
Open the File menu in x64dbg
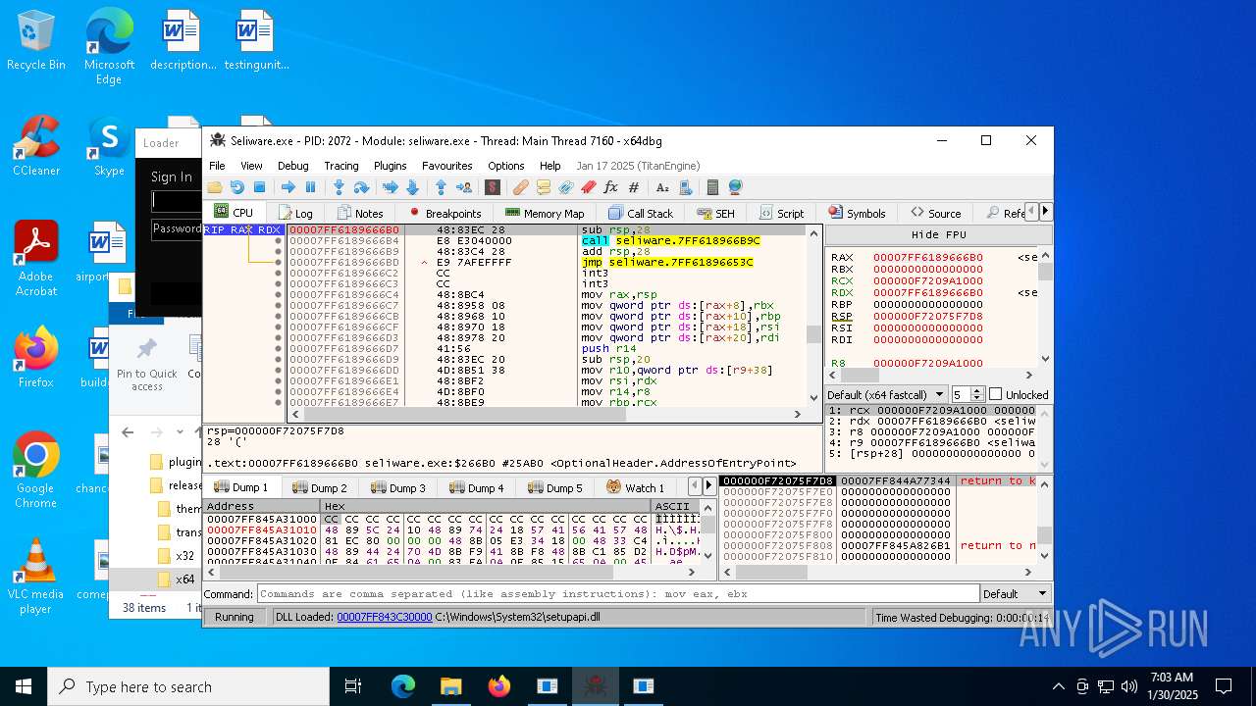click(x=217, y=166)
